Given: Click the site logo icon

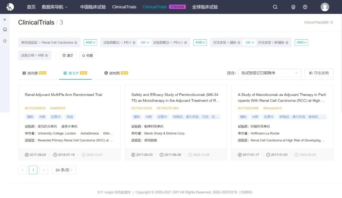Looking at the screenshot, I should click(x=10, y=7).
